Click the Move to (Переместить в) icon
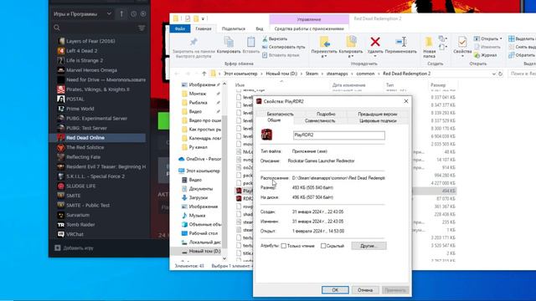This screenshot has height=301, width=536. click(324, 42)
